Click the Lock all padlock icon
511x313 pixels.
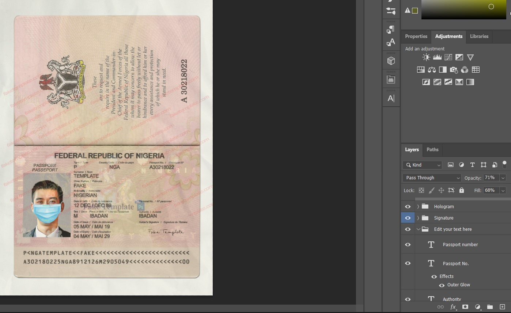[462, 190]
